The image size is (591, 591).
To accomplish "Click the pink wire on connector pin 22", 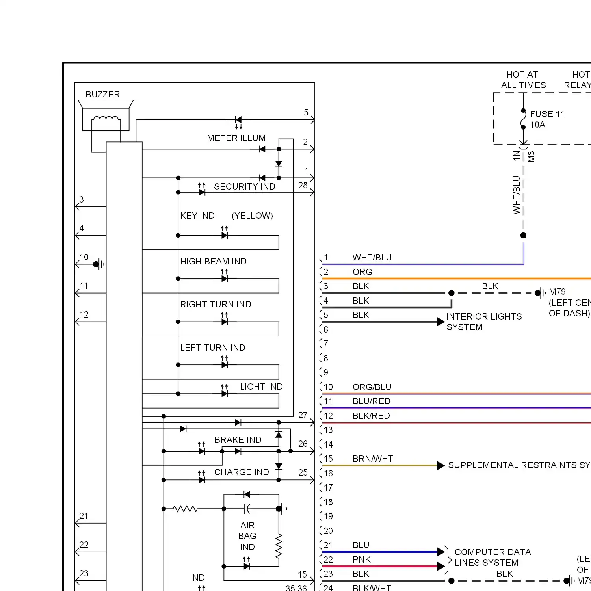I will pos(379,566).
